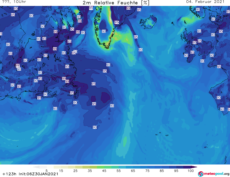Click the legend value 65
This screenshot has width=230, height=177.
(133, 171)
